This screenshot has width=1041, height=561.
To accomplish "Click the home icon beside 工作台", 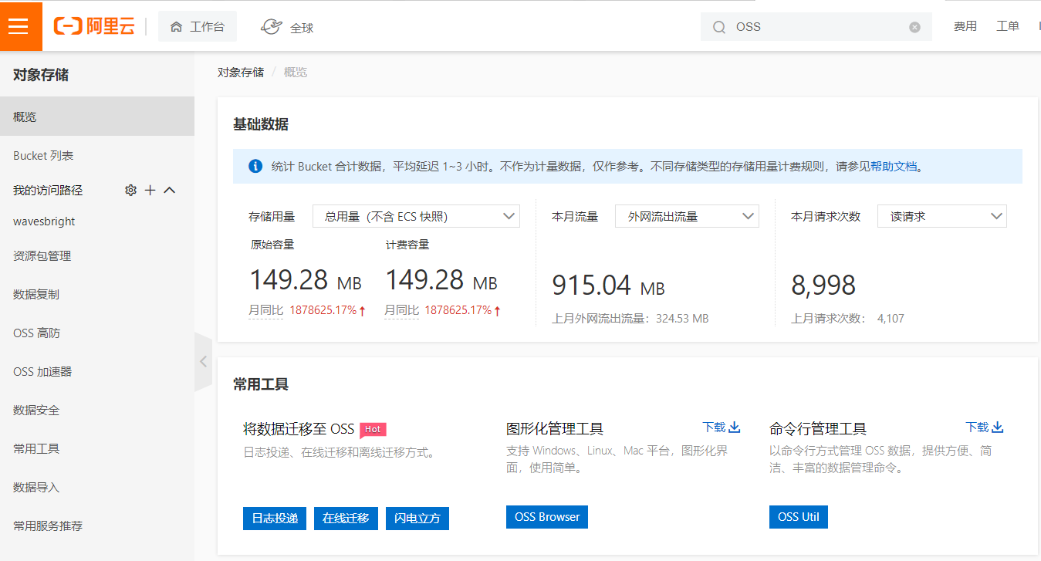I will click(177, 27).
